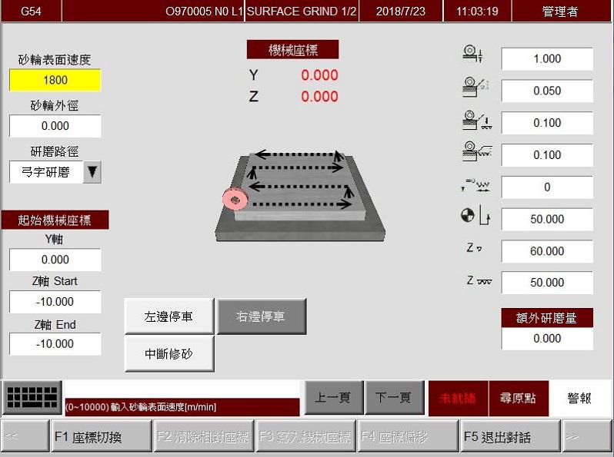Toggle 右邊停車 right-side parking
Image resolution: width=614 pixels, height=457 pixels.
pyautogui.click(x=261, y=316)
